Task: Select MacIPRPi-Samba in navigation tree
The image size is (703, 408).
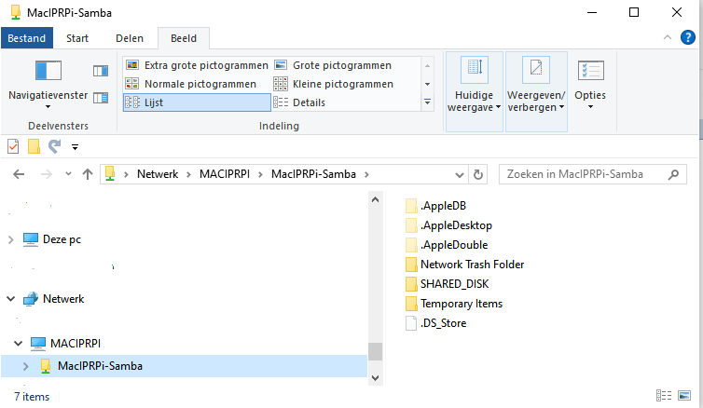Action: [100, 366]
